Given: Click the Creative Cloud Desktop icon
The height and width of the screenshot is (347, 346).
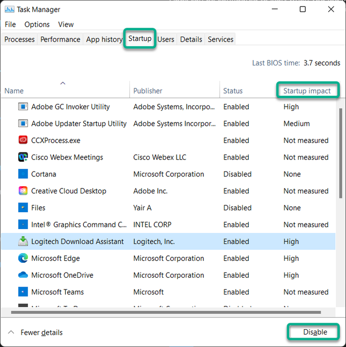Looking at the screenshot, I should point(23,191).
